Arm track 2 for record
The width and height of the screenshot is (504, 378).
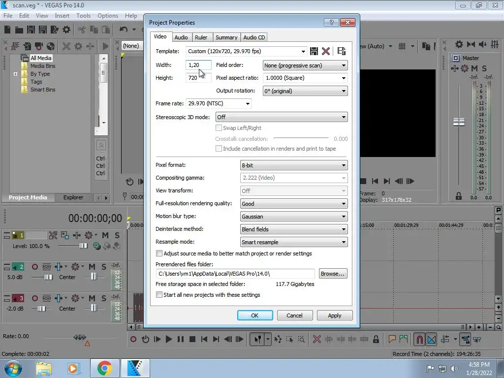(35, 267)
